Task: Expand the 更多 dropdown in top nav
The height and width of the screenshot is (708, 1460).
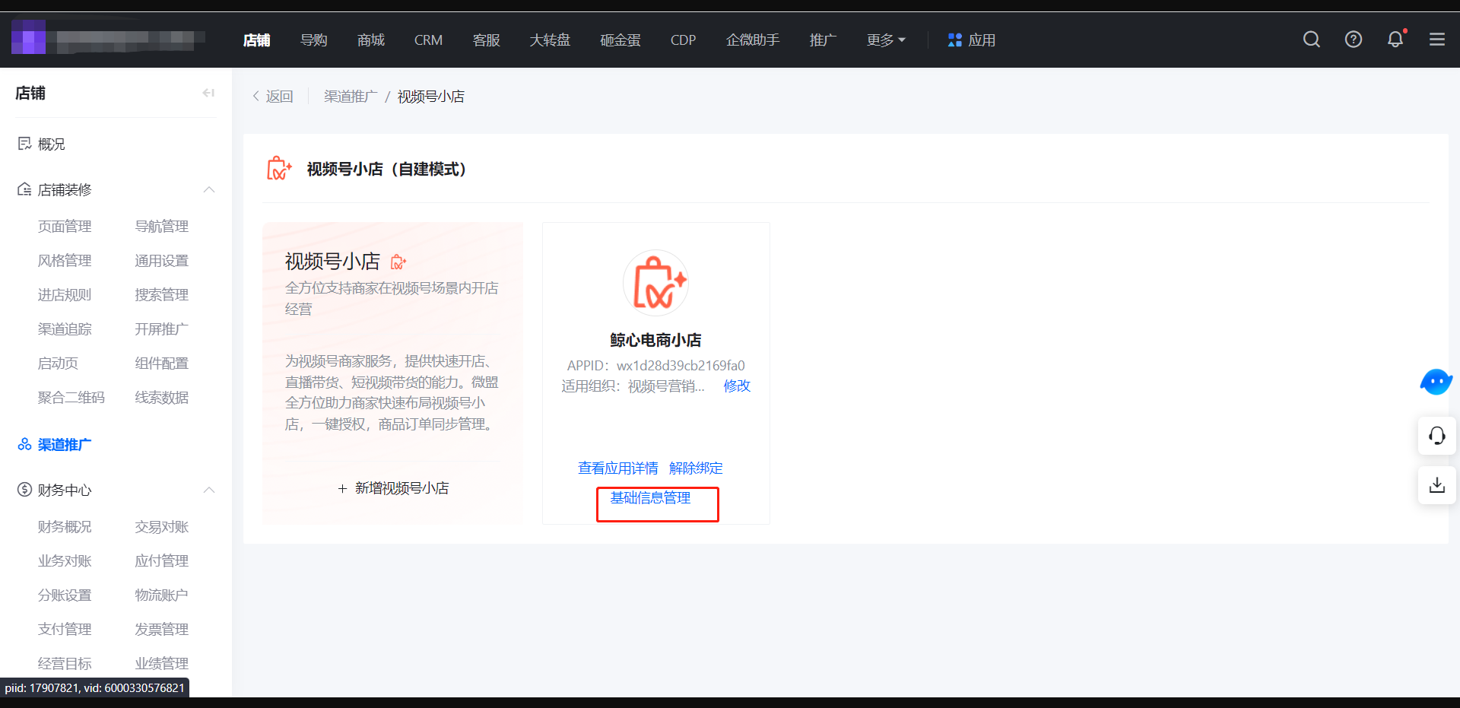Action: tap(886, 40)
